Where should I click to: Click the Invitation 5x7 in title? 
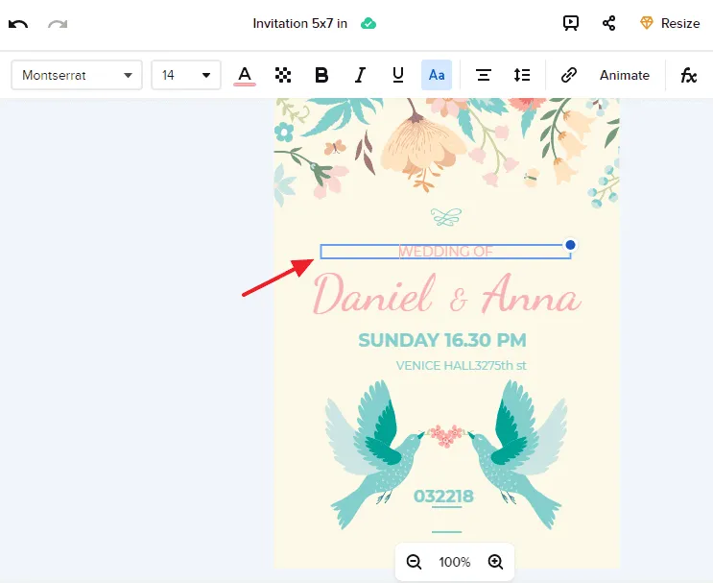click(299, 23)
